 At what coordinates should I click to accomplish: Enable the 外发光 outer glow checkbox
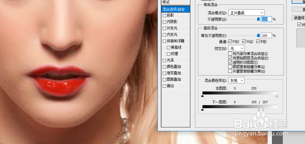pos(165,28)
